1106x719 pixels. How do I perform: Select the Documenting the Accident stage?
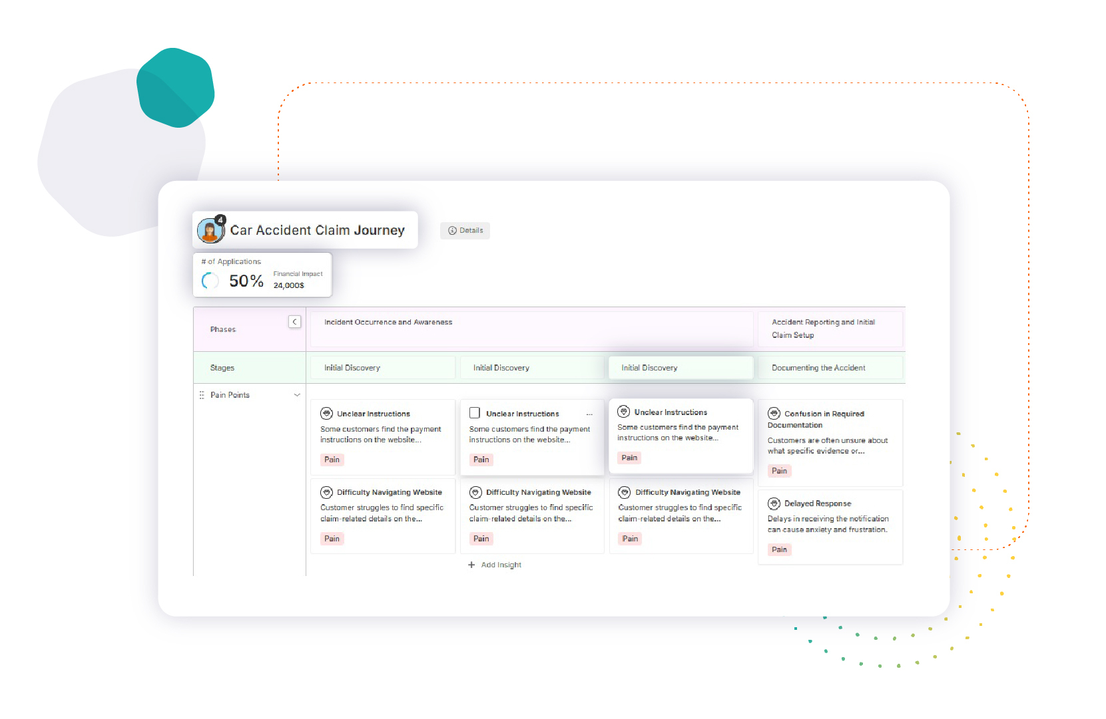click(x=830, y=368)
